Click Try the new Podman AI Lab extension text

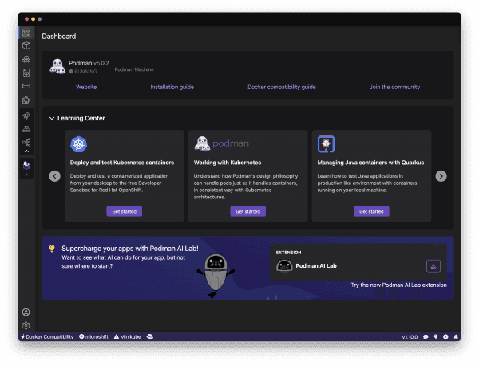(x=398, y=285)
